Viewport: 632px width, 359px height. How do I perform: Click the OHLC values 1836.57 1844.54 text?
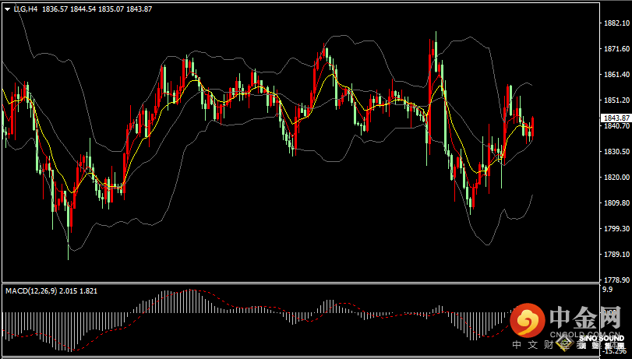[x=69, y=9]
